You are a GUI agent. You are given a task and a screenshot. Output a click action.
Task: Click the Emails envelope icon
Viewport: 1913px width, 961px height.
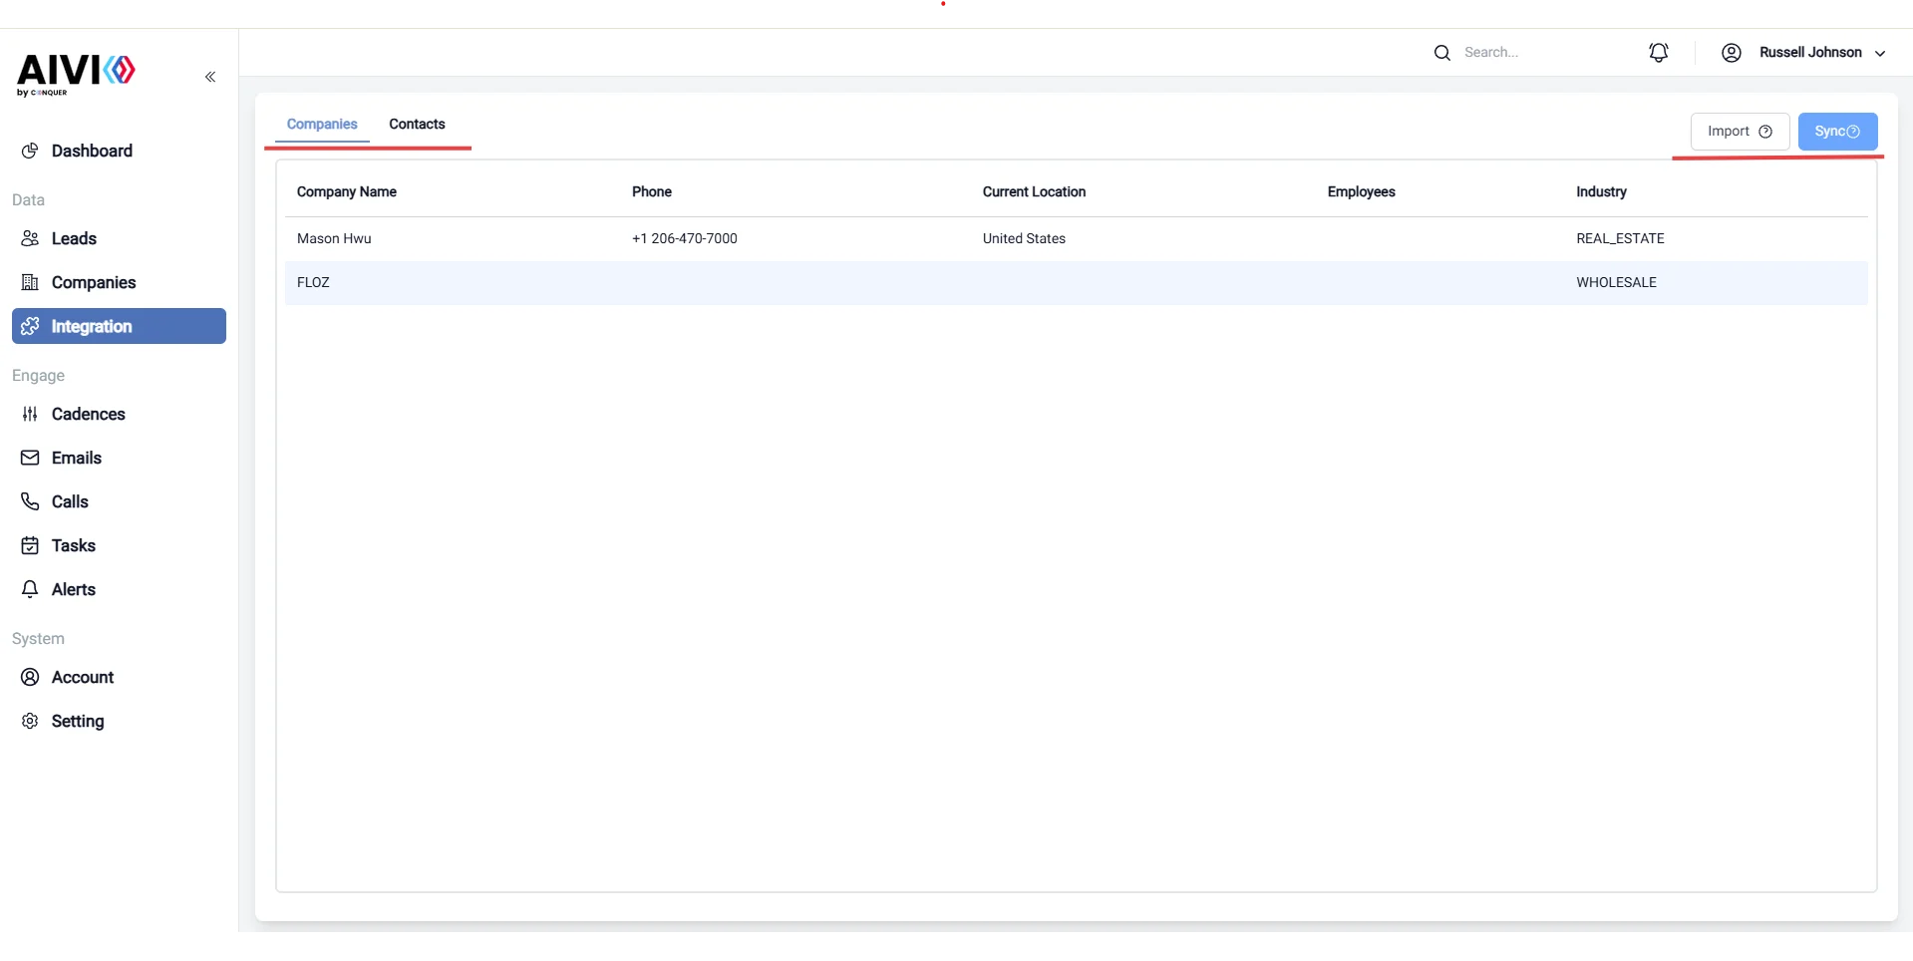pos(30,458)
